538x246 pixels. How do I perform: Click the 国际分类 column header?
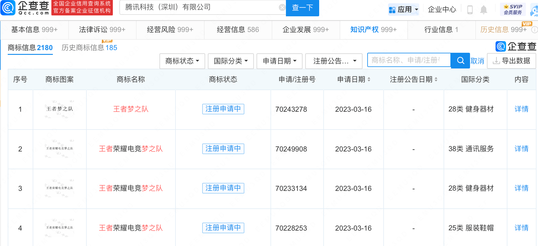(475, 79)
